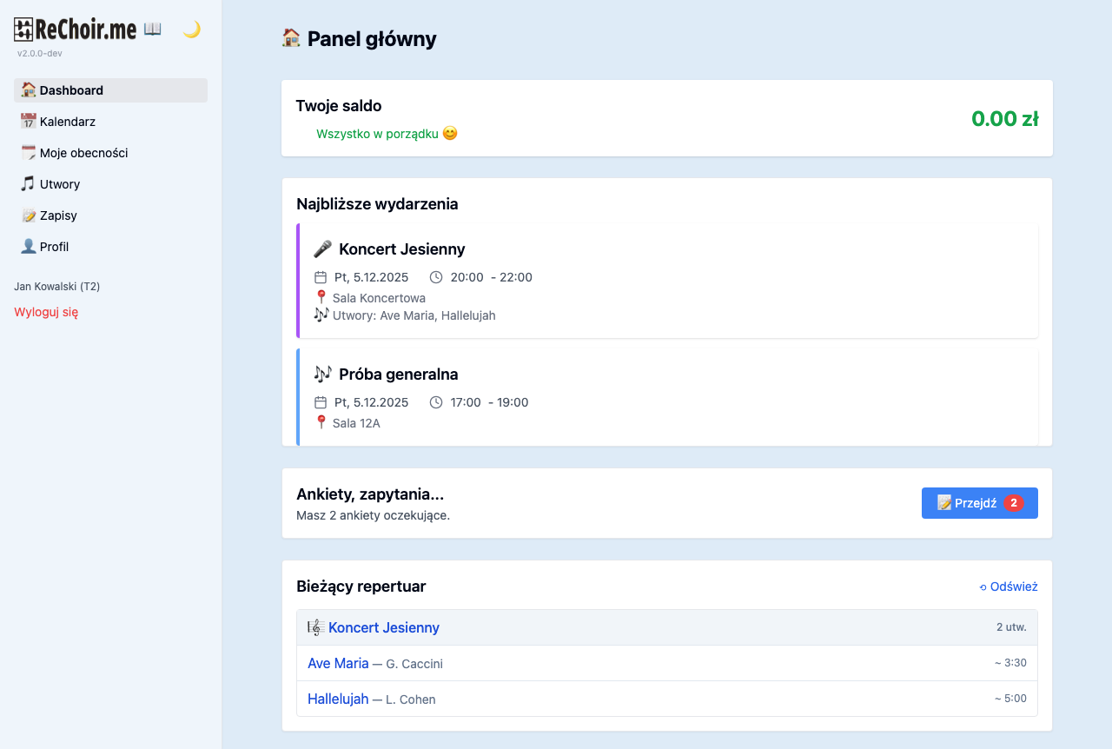The height and width of the screenshot is (749, 1112).
Task: Click the ReChoir.me logo
Action: (x=76, y=30)
